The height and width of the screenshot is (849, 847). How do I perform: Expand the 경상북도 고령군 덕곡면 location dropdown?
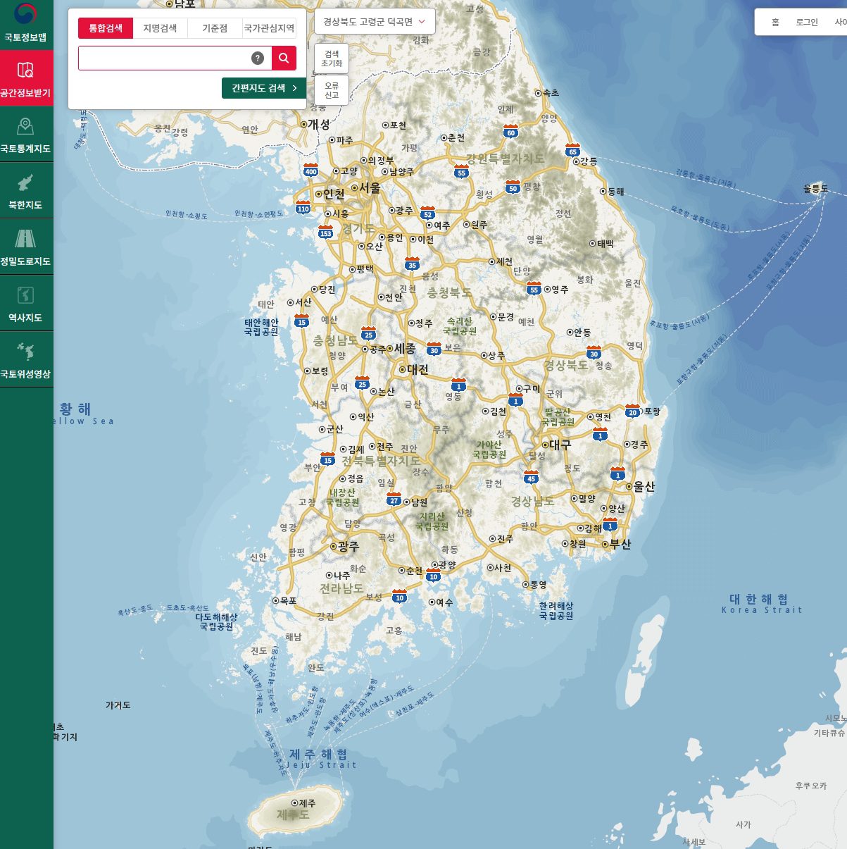(x=374, y=22)
